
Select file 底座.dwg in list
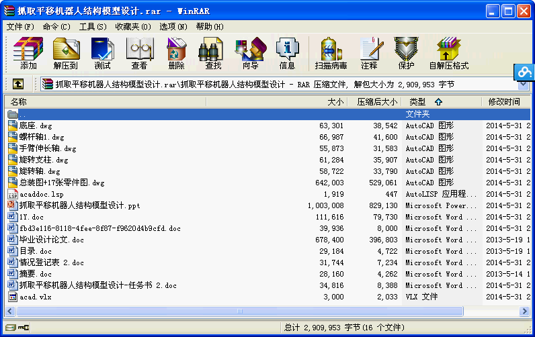(36, 126)
